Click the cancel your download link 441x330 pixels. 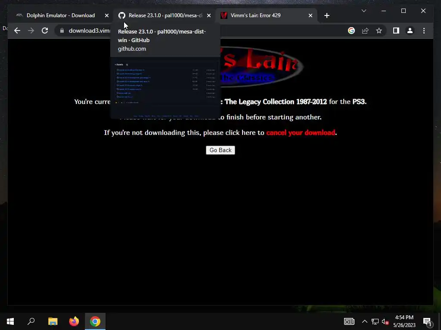(300, 132)
